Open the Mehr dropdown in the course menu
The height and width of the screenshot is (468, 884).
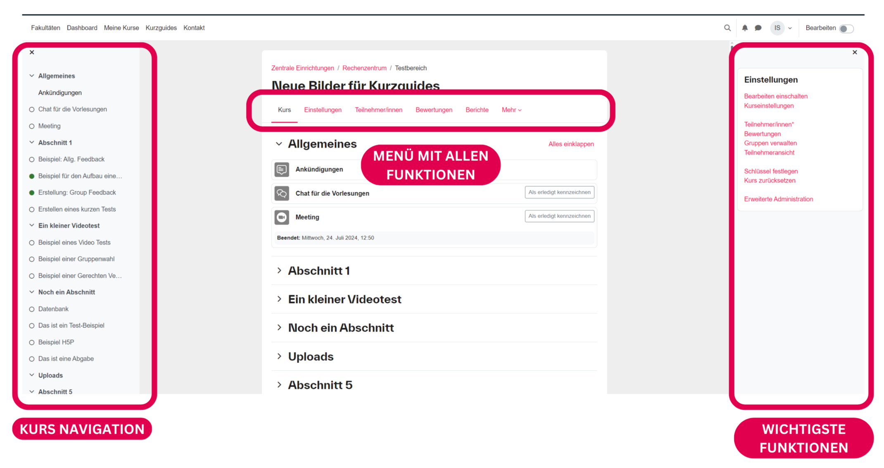511,110
